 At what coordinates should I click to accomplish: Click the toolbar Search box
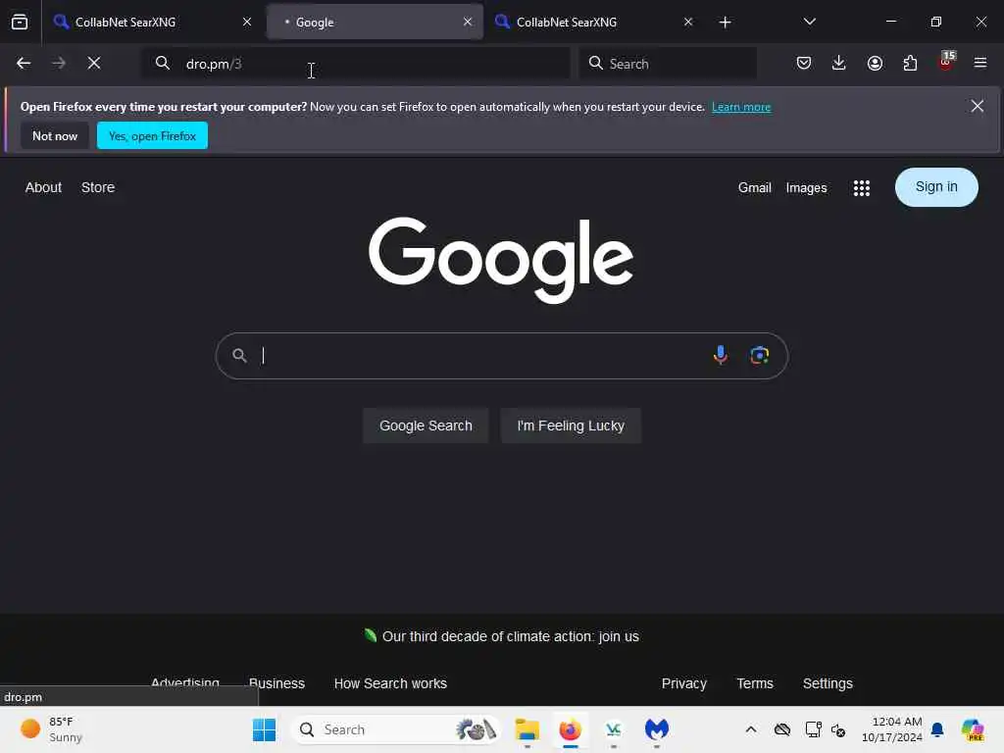pyautogui.click(x=668, y=64)
